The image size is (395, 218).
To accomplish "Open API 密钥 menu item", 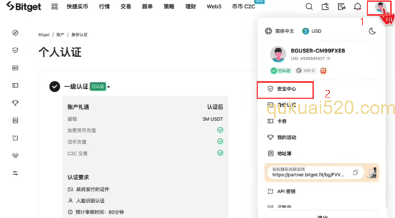I will point(282,191).
